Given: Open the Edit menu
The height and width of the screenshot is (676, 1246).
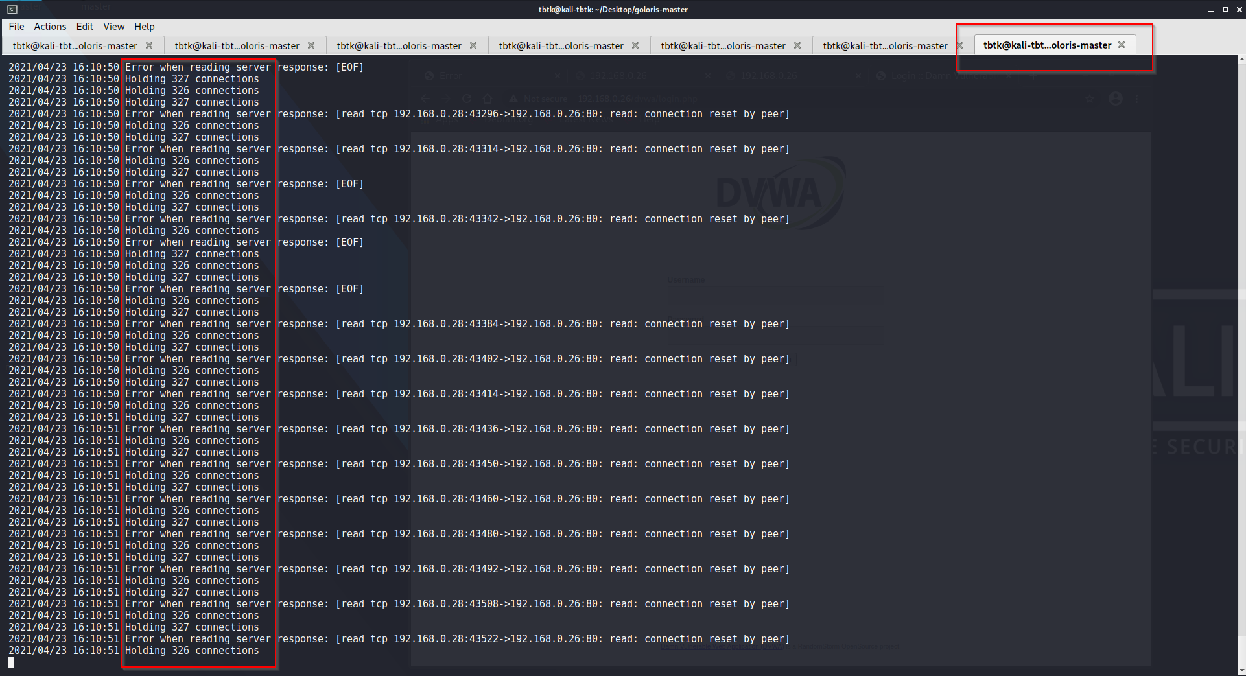Looking at the screenshot, I should click(x=84, y=27).
